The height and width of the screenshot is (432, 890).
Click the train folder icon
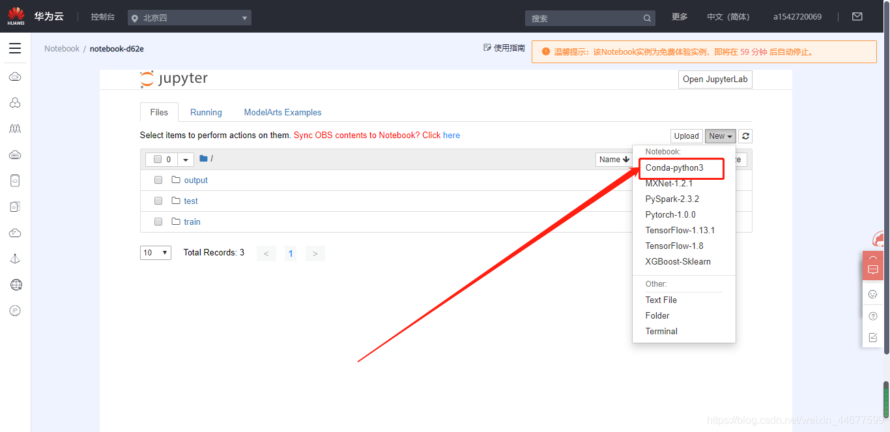tap(175, 222)
